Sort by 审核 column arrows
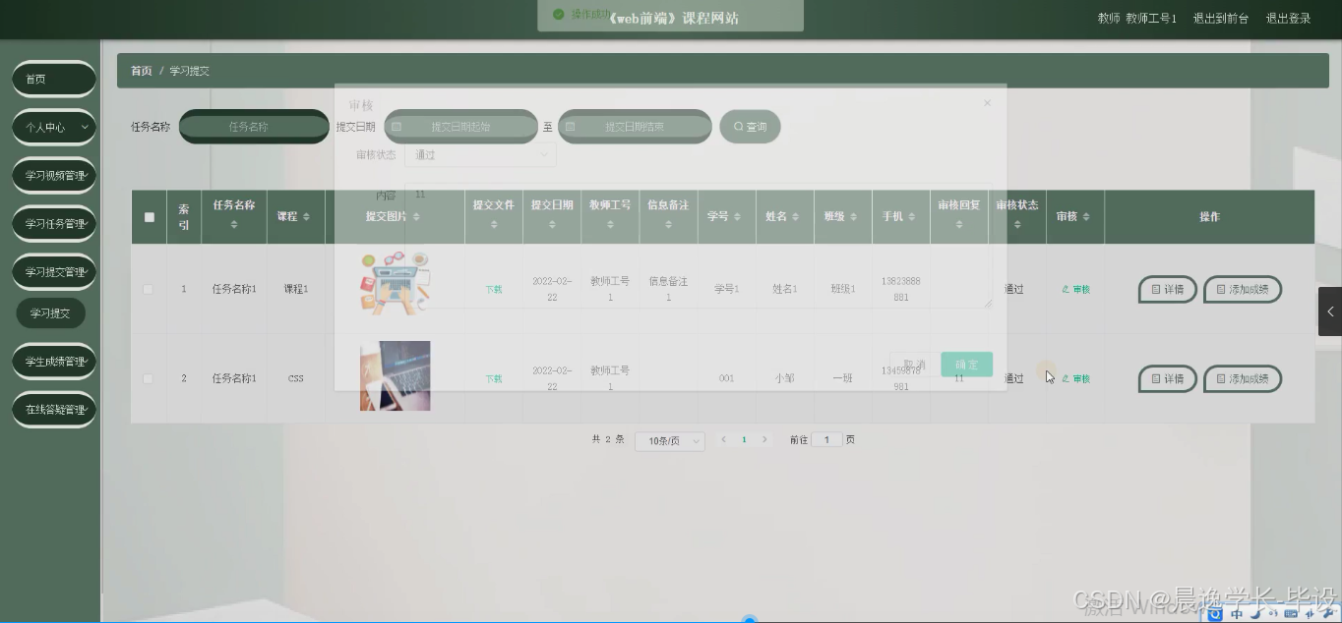1342x623 pixels. [x=1087, y=216]
